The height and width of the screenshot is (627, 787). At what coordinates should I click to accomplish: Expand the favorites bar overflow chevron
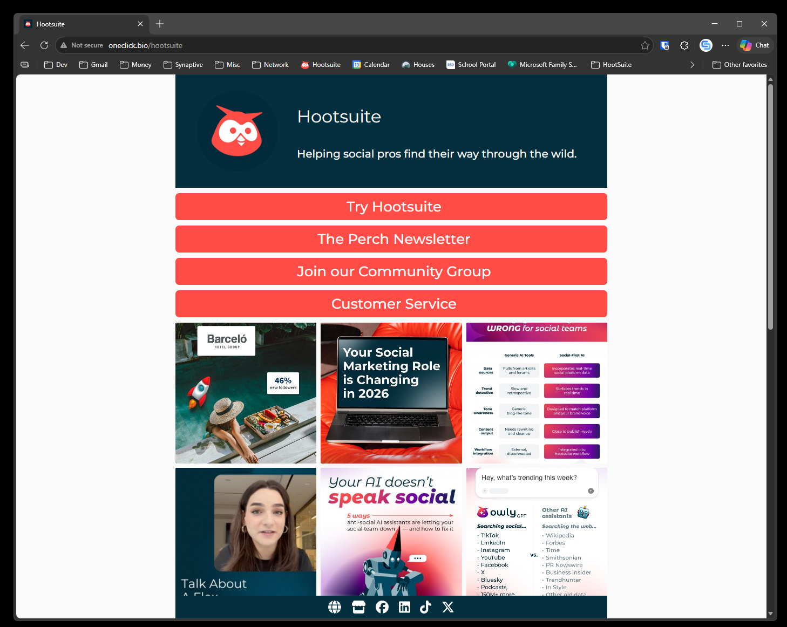tap(692, 65)
